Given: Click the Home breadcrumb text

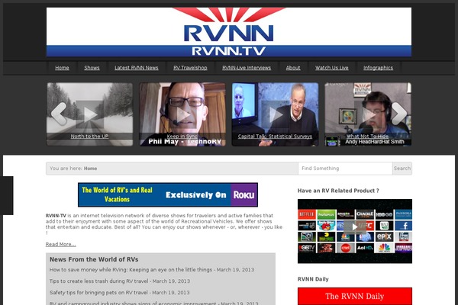Looking at the screenshot, I should pyautogui.click(x=90, y=169).
